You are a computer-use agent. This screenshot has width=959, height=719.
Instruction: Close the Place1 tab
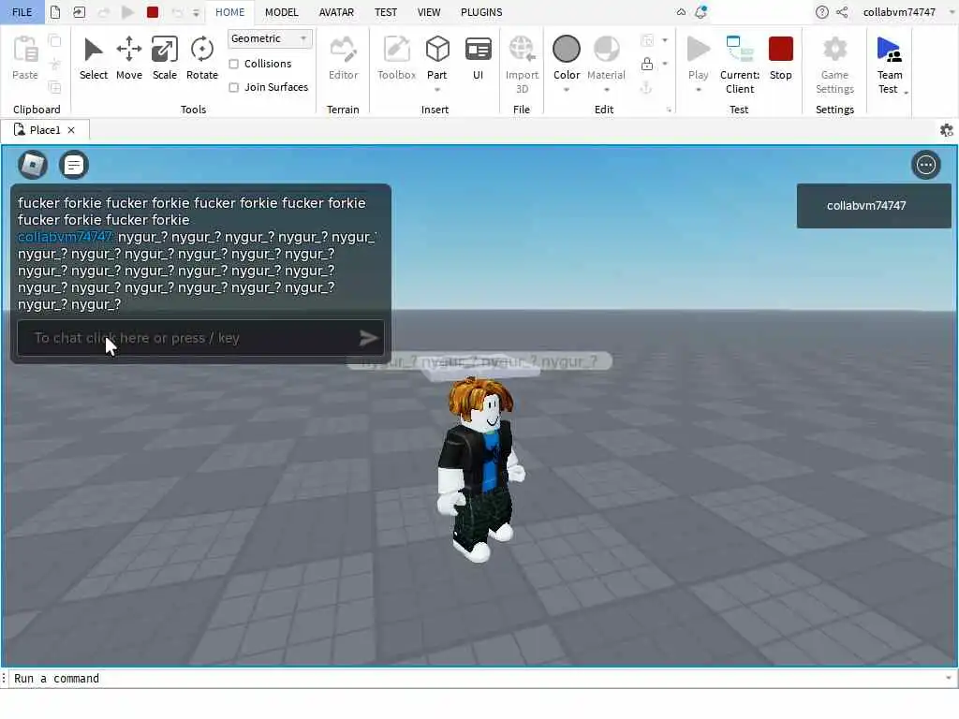point(71,130)
